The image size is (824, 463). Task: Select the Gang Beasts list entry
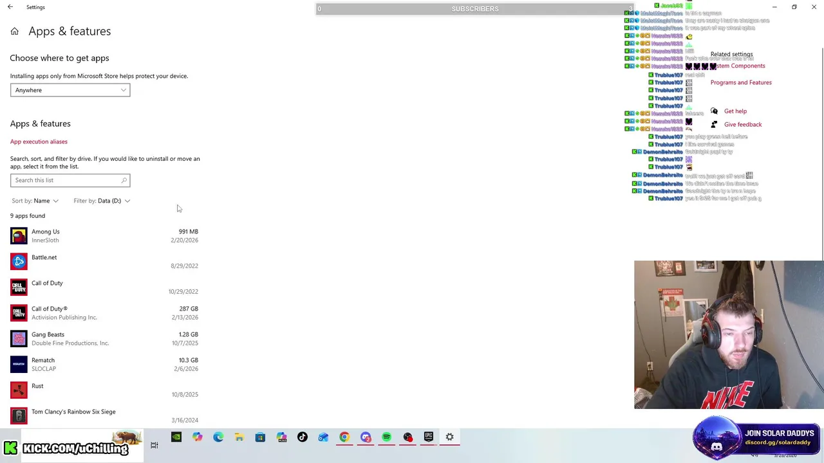104,339
